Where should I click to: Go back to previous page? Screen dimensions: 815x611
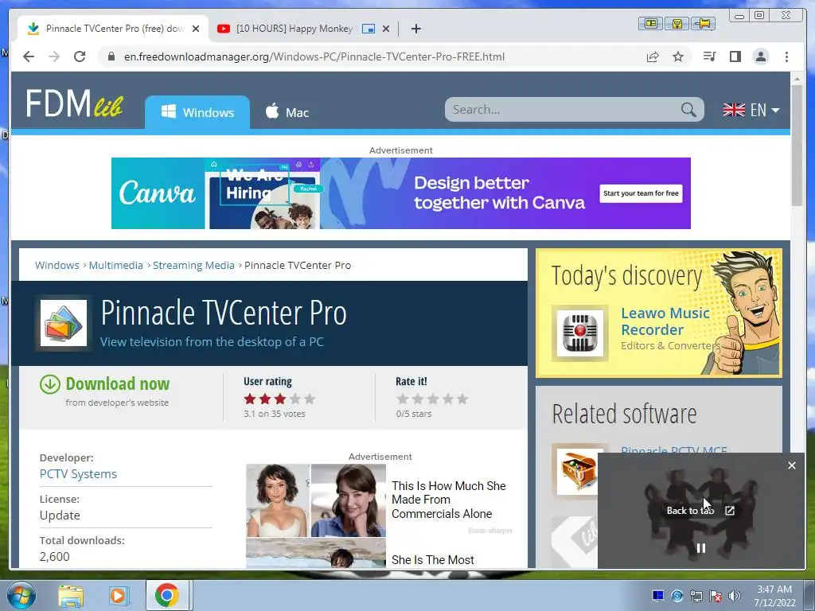click(29, 56)
